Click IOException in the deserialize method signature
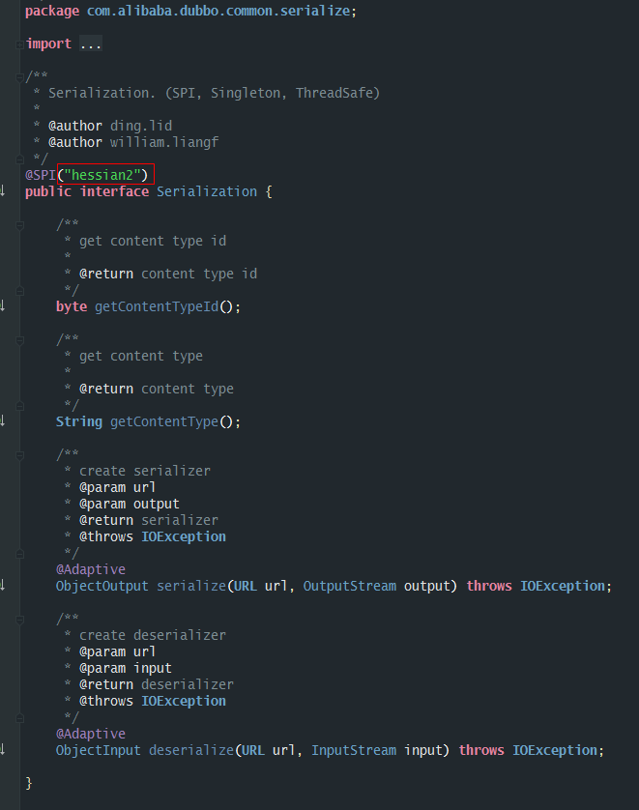639x810 pixels. pos(557,750)
